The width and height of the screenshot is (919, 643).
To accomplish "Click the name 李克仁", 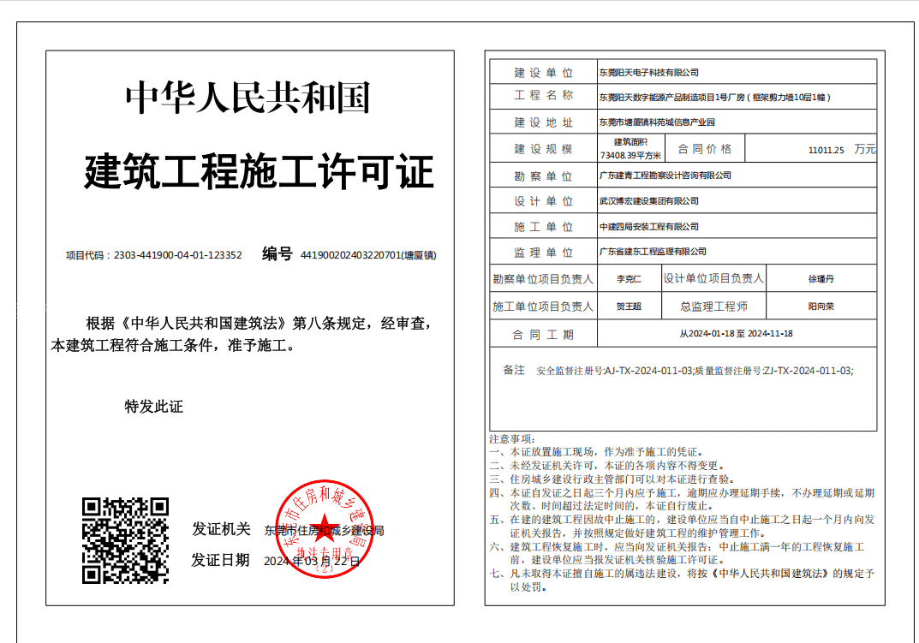I will 629,279.
